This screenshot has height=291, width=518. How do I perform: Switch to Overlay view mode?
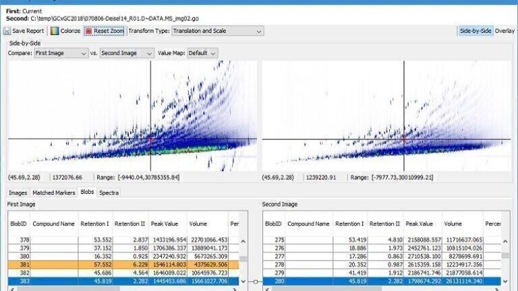[x=505, y=31]
